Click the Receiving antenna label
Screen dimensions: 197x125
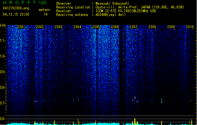[x=72, y=15]
